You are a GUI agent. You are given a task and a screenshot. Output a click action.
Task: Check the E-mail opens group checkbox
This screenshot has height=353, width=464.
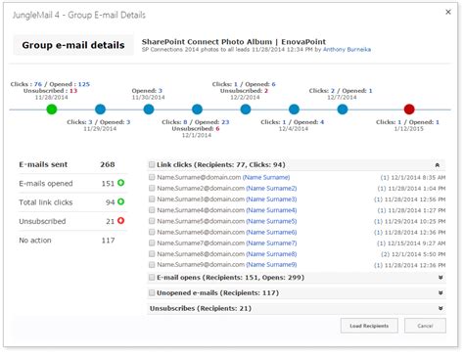(152, 278)
